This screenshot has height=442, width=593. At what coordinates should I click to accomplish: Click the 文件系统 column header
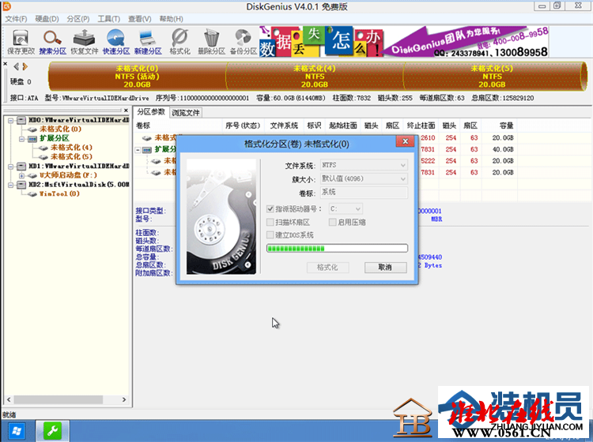coord(284,125)
